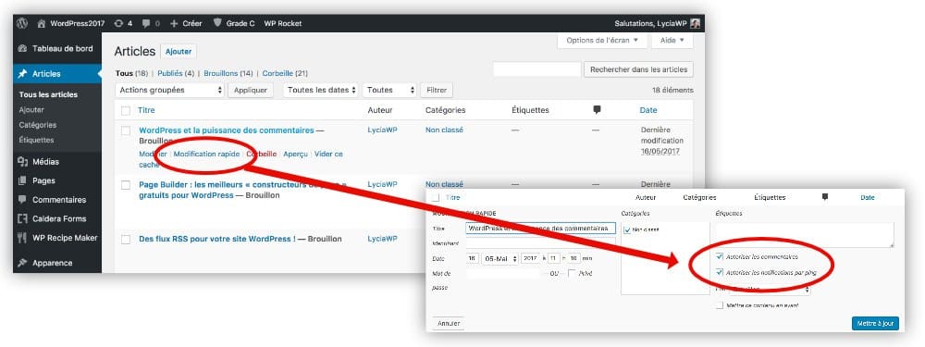Screen dimensions: 925x347
Task: Open the Catégories sidebar submenu
Action: click(x=37, y=125)
